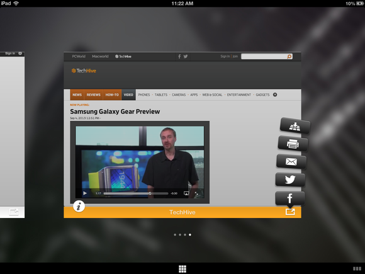Seek on the video progress bar
The image size is (365, 274).
coord(136,193)
